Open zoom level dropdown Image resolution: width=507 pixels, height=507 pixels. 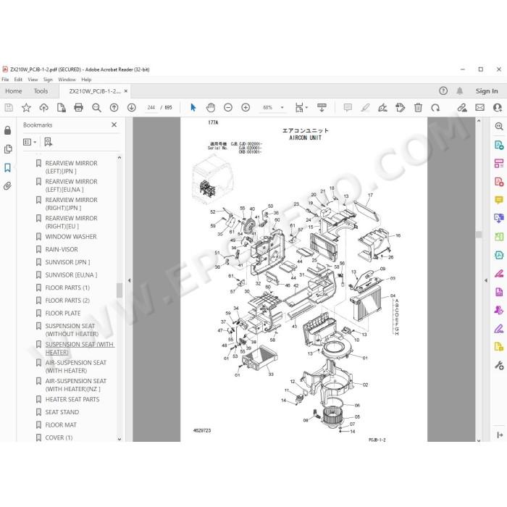coord(282,107)
